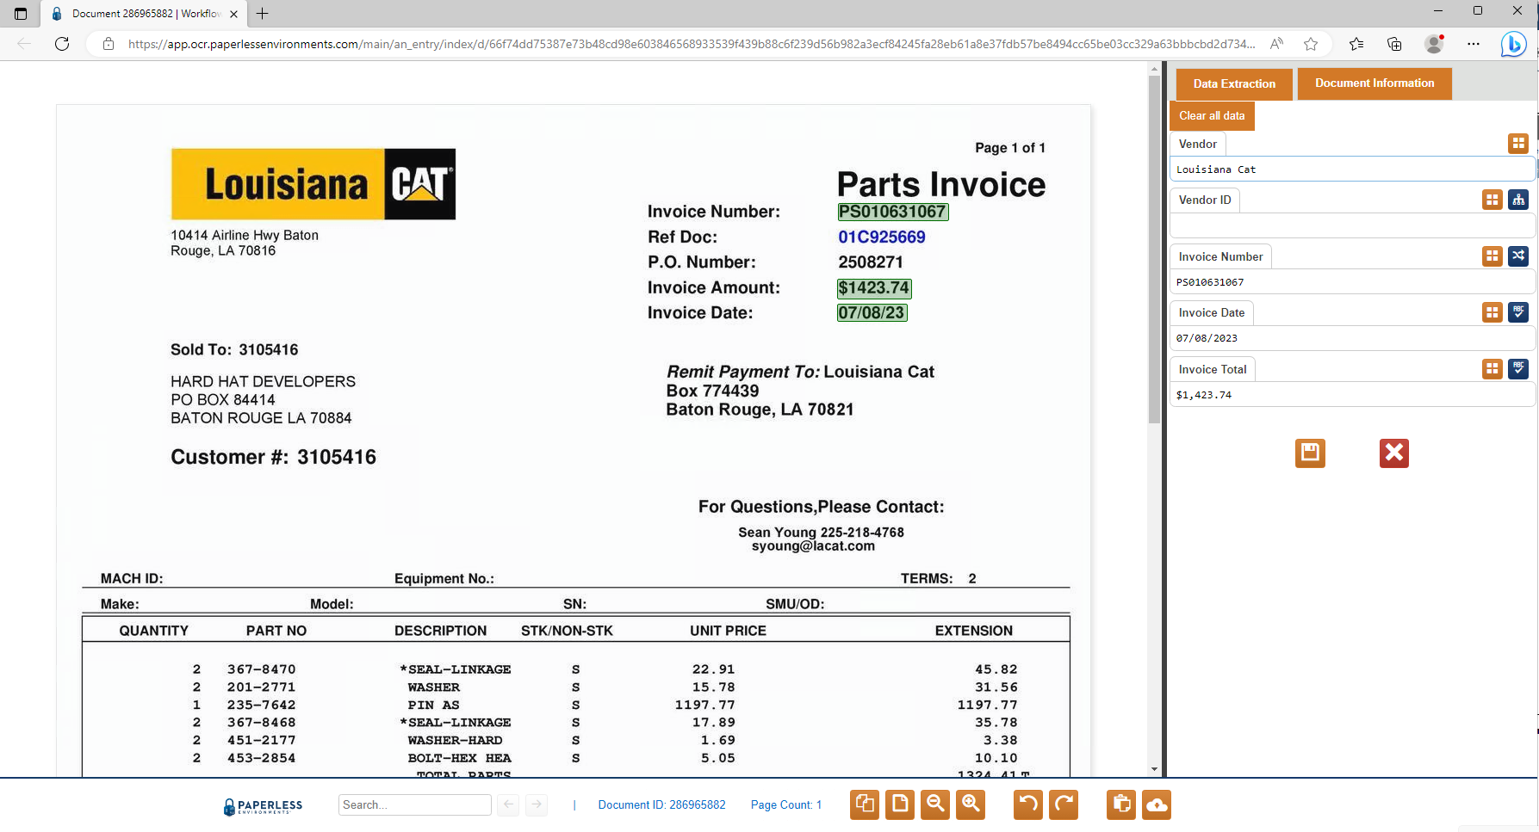Open the Bing Copilot sidebar icon
The height and width of the screenshot is (832, 1539).
click(1513, 44)
